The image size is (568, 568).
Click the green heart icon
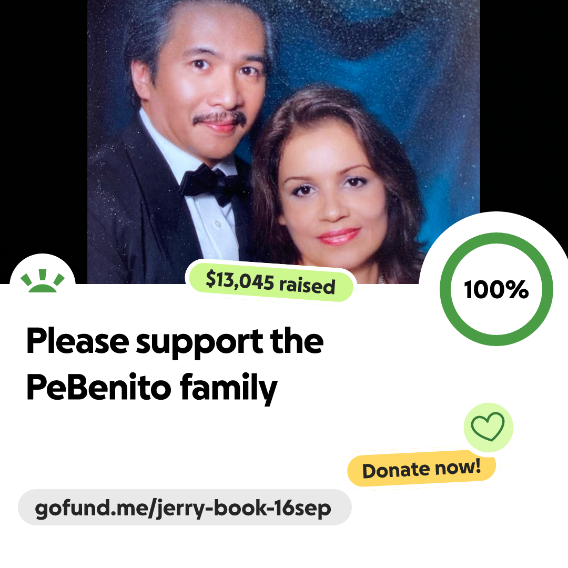pyautogui.click(x=488, y=427)
